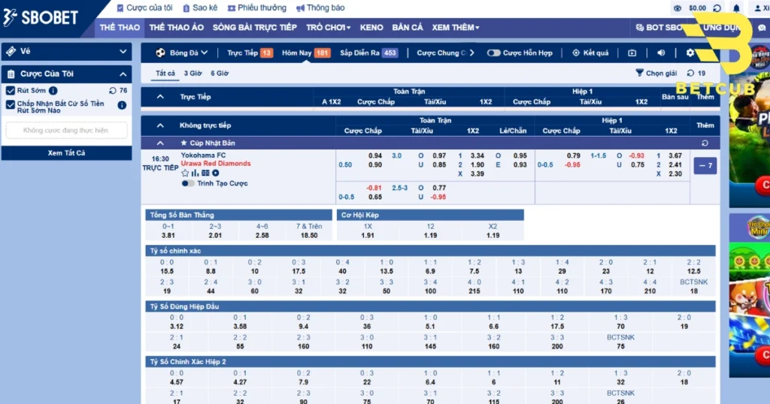This screenshot has width=770, height=404.
Task: Favorite the Cúp Nhật Bản league star
Action: (x=183, y=143)
